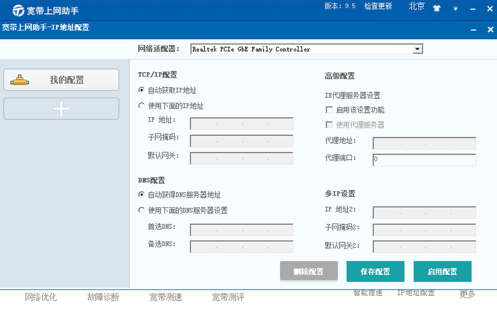This screenshot has height=309, width=497.
Task: Switch to 宽带测评 tab
Action: pos(228,297)
